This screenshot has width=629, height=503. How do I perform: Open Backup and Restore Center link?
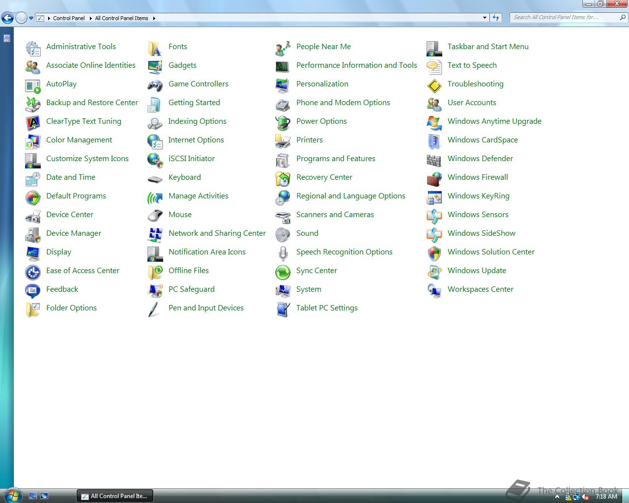coord(92,103)
